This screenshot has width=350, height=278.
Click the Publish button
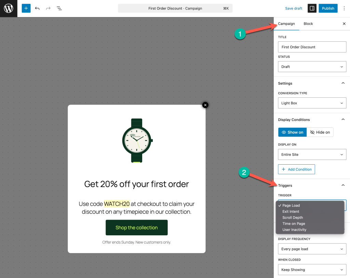pos(328,8)
